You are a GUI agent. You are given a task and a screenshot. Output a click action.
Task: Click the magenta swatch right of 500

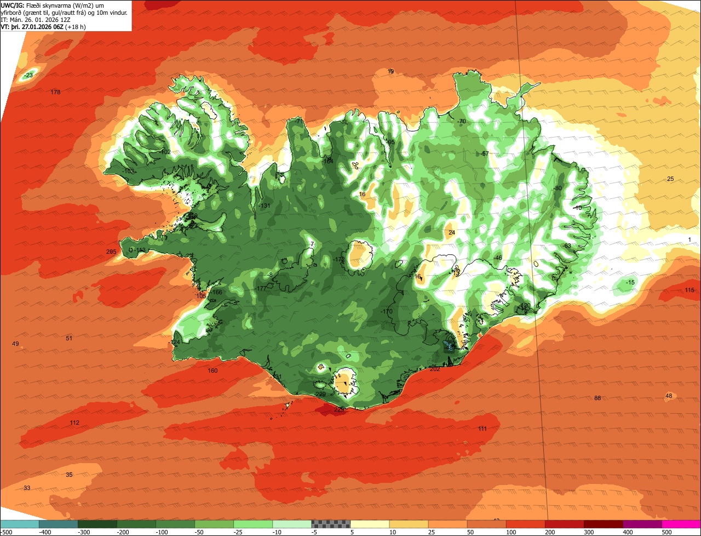681,524
